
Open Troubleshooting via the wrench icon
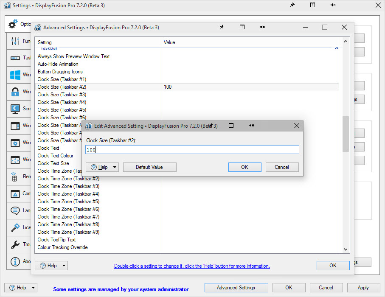(x=15, y=245)
